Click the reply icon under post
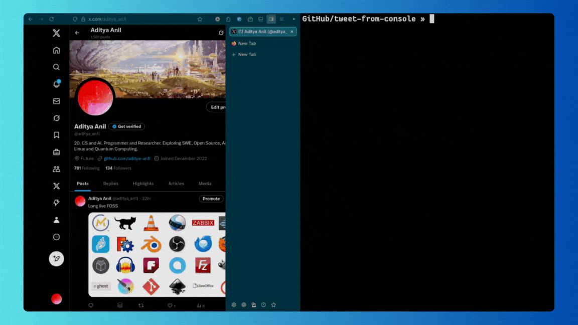Viewport: 578px width, 325px height. (x=91, y=305)
